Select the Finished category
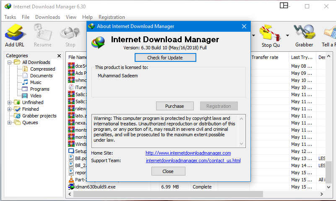The image size is (336, 201). point(31,109)
